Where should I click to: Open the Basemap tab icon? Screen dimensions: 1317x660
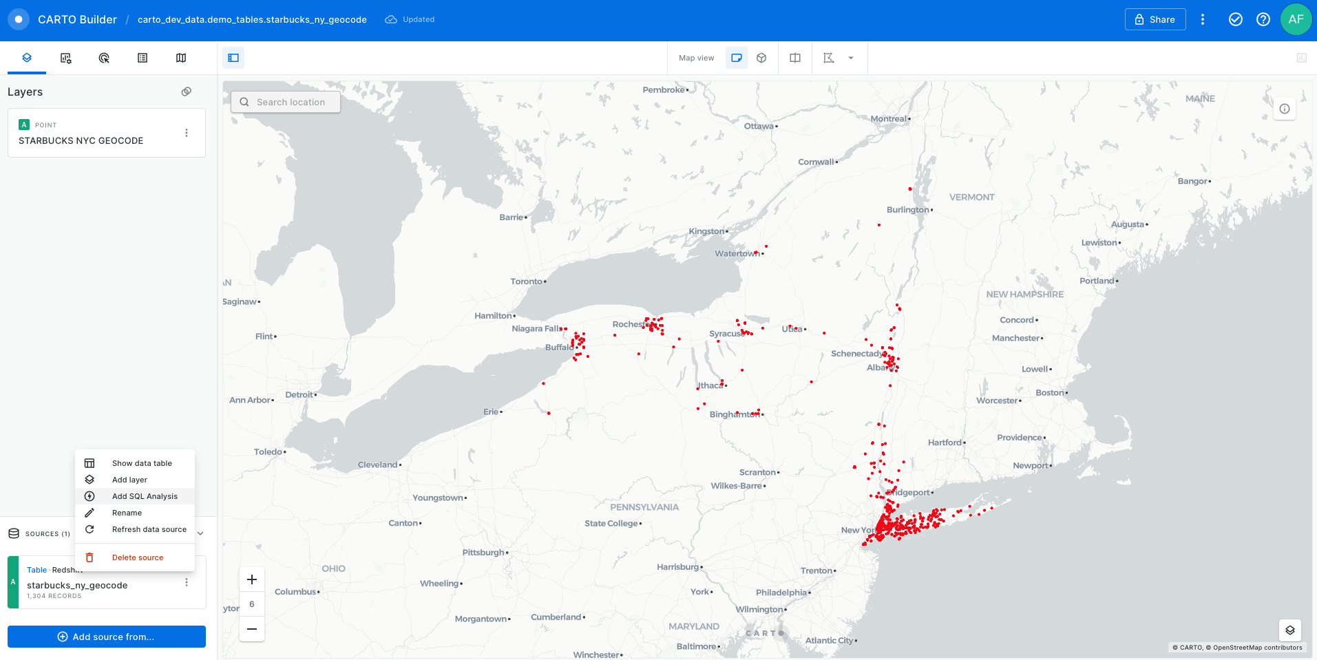point(181,58)
